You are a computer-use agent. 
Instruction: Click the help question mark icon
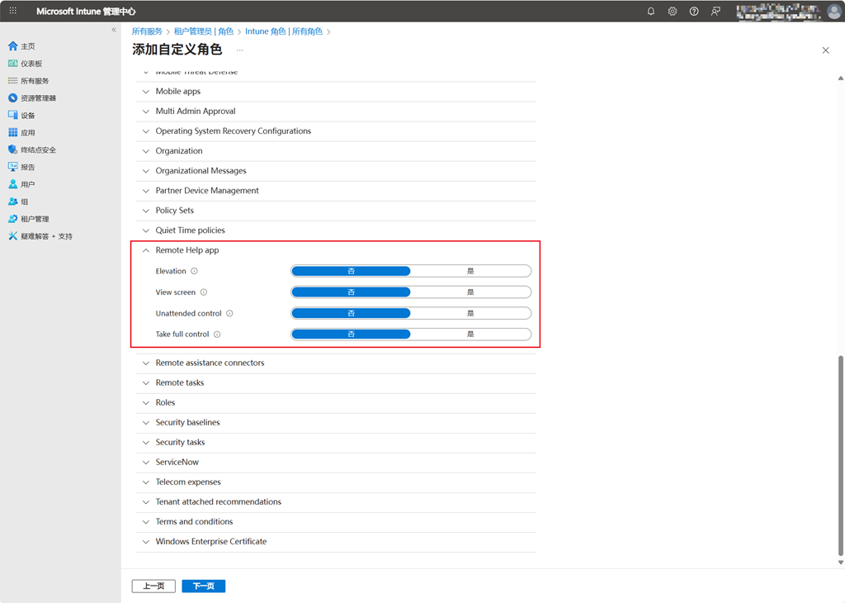pos(694,12)
